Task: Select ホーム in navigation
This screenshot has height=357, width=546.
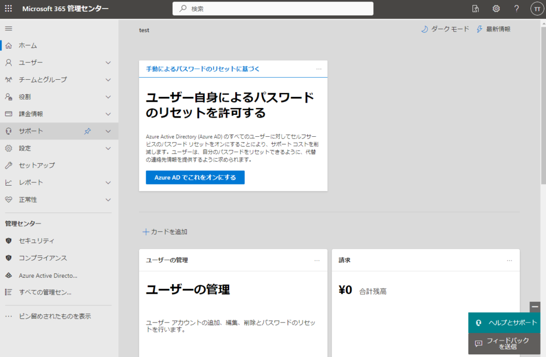Action: (x=59, y=46)
